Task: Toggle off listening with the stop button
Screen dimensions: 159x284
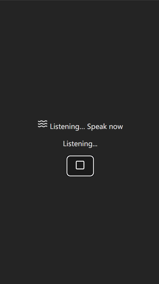Action: click(x=80, y=166)
